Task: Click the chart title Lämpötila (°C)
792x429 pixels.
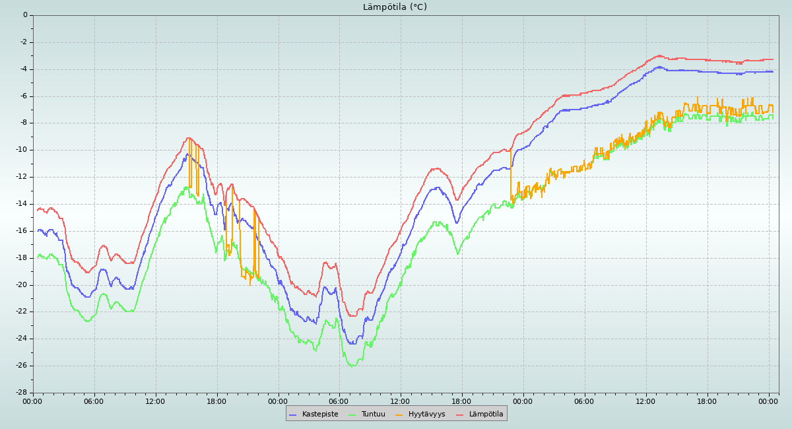Action: [x=395, y=7]
